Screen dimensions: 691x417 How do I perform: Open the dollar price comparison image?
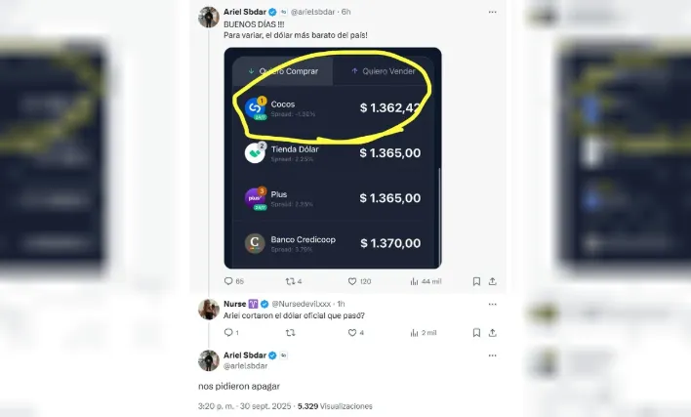pos(333,158)
